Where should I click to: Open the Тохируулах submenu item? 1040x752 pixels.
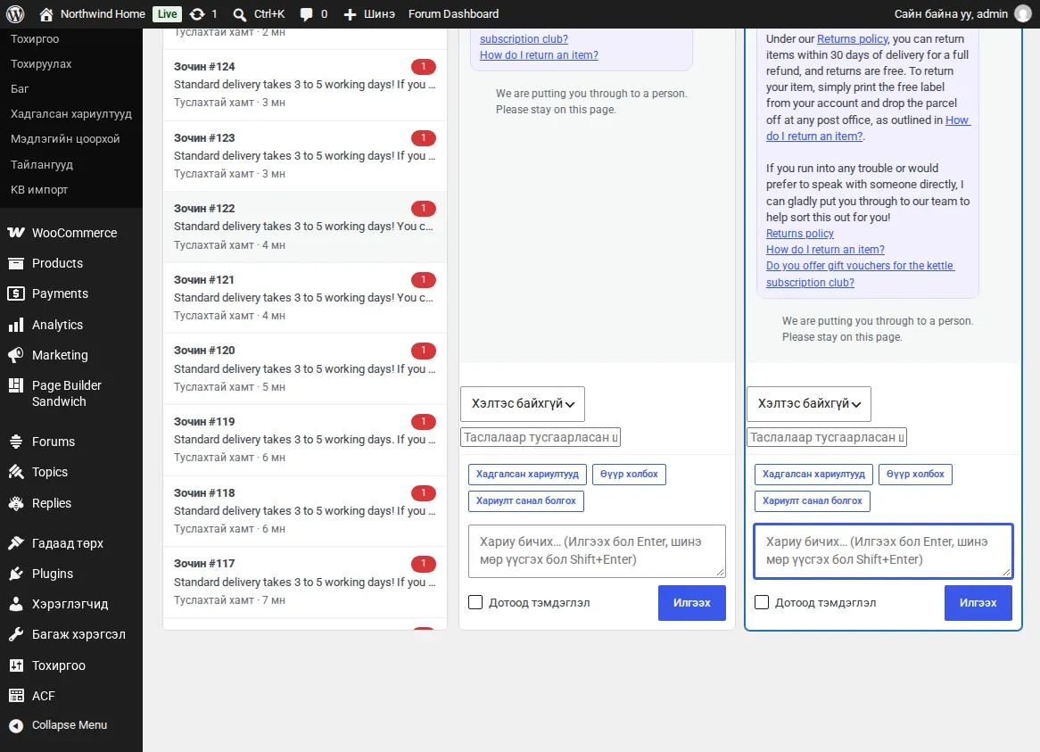[41, 63]
